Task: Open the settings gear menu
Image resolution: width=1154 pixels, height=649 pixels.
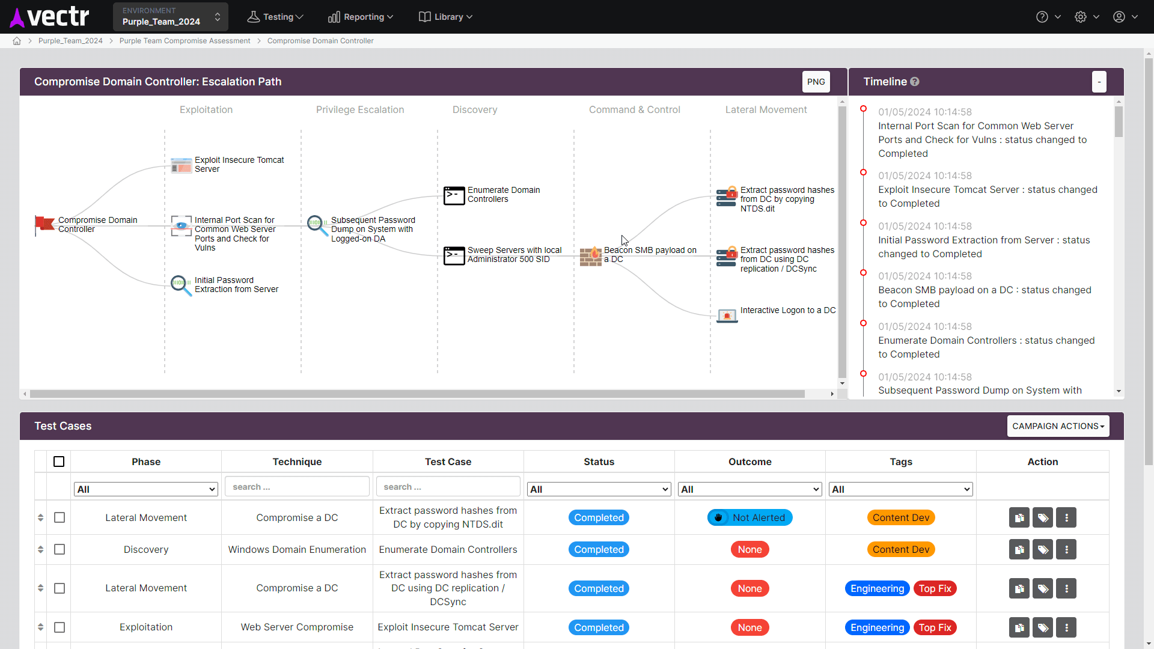Action: click(1081, 17)
